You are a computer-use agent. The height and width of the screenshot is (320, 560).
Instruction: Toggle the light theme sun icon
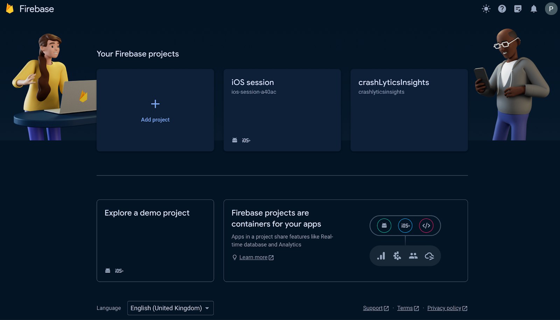(486, 9)
